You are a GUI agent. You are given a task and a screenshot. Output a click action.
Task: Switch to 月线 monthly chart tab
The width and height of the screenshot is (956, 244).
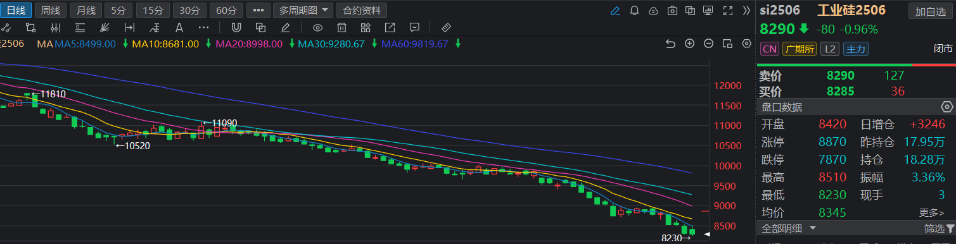click(86, 10)
